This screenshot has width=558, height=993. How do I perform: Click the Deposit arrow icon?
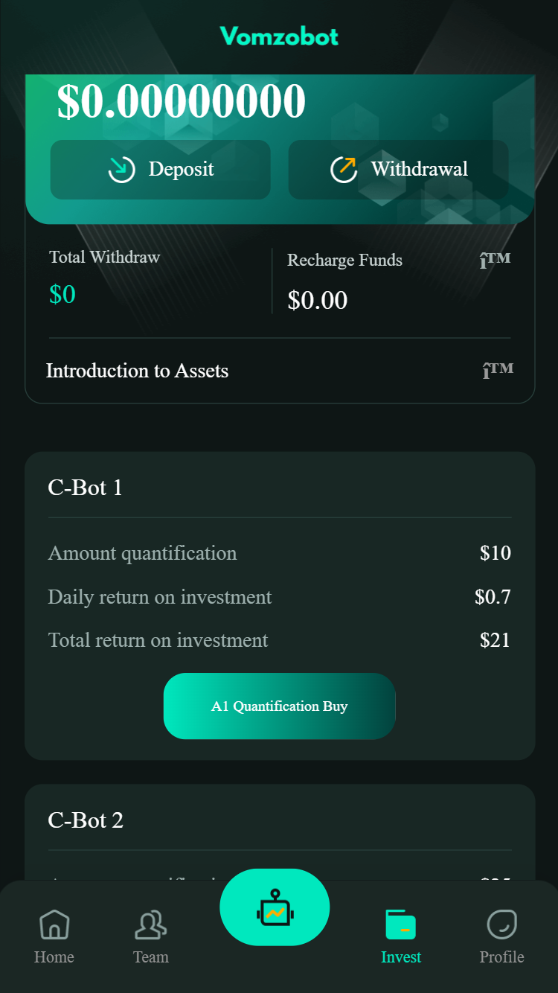[121, 170]
